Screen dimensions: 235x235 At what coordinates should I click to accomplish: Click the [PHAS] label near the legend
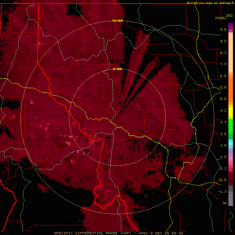pyautogui.click(x=221, y=18)
